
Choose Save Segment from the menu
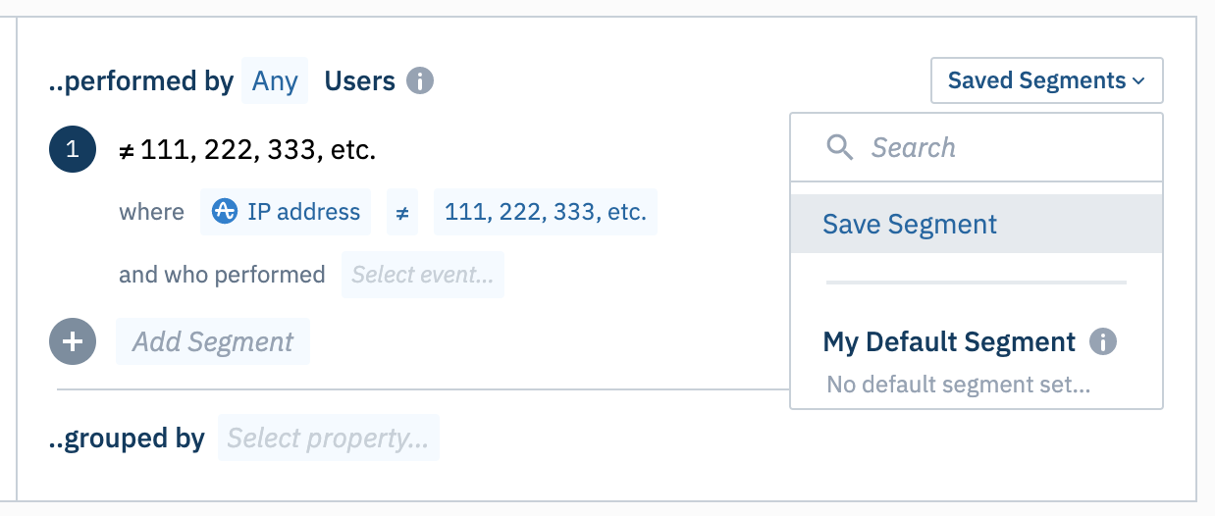(910, 224)
